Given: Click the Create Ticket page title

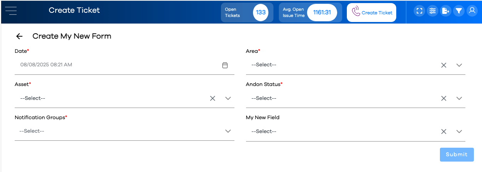Looking at the screenshot, I should pos(74,10).
